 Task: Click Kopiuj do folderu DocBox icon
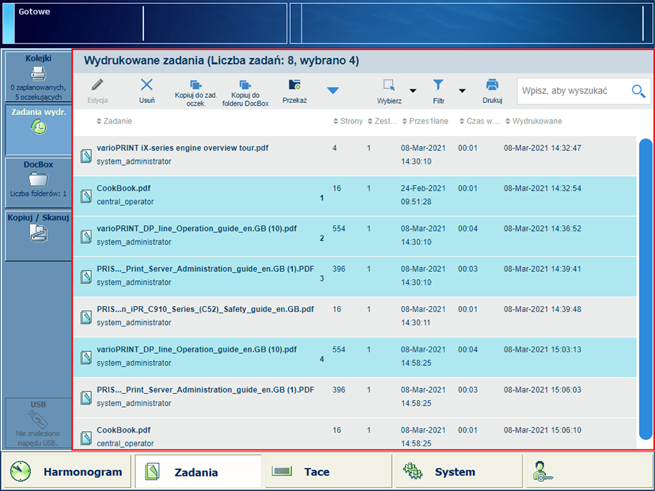click(x=246, y=86)
